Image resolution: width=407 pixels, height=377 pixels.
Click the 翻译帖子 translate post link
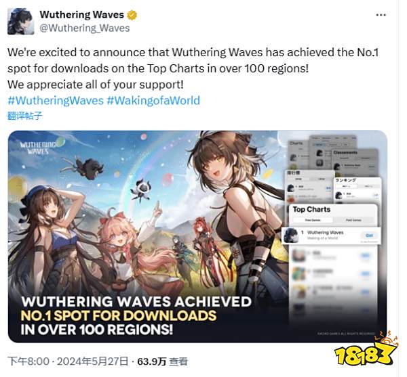(x=24, y=116)
